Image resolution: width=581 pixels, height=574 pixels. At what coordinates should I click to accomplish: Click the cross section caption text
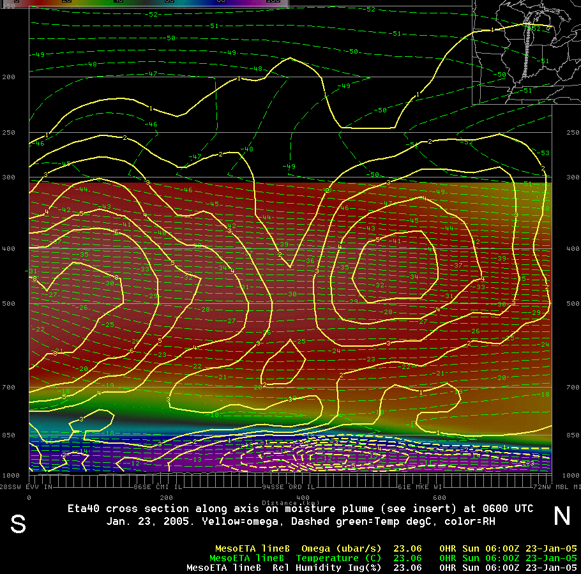(300, 515)
